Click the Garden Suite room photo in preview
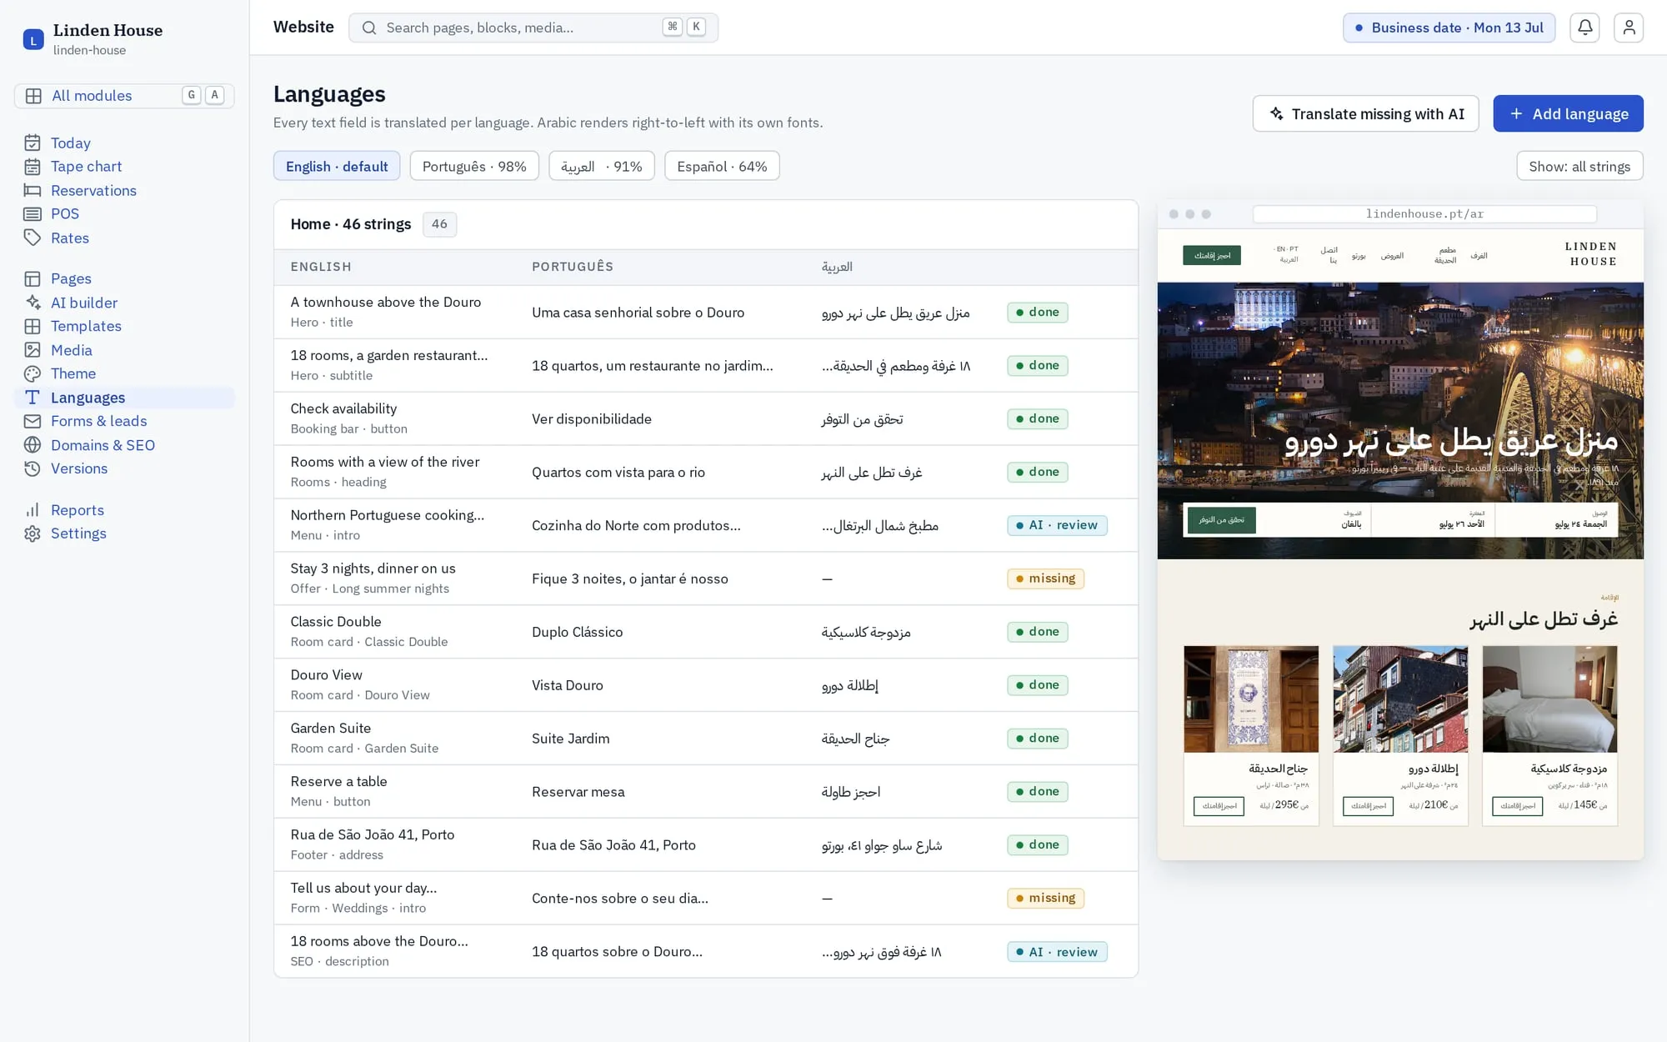 (x=1251, y=699)
